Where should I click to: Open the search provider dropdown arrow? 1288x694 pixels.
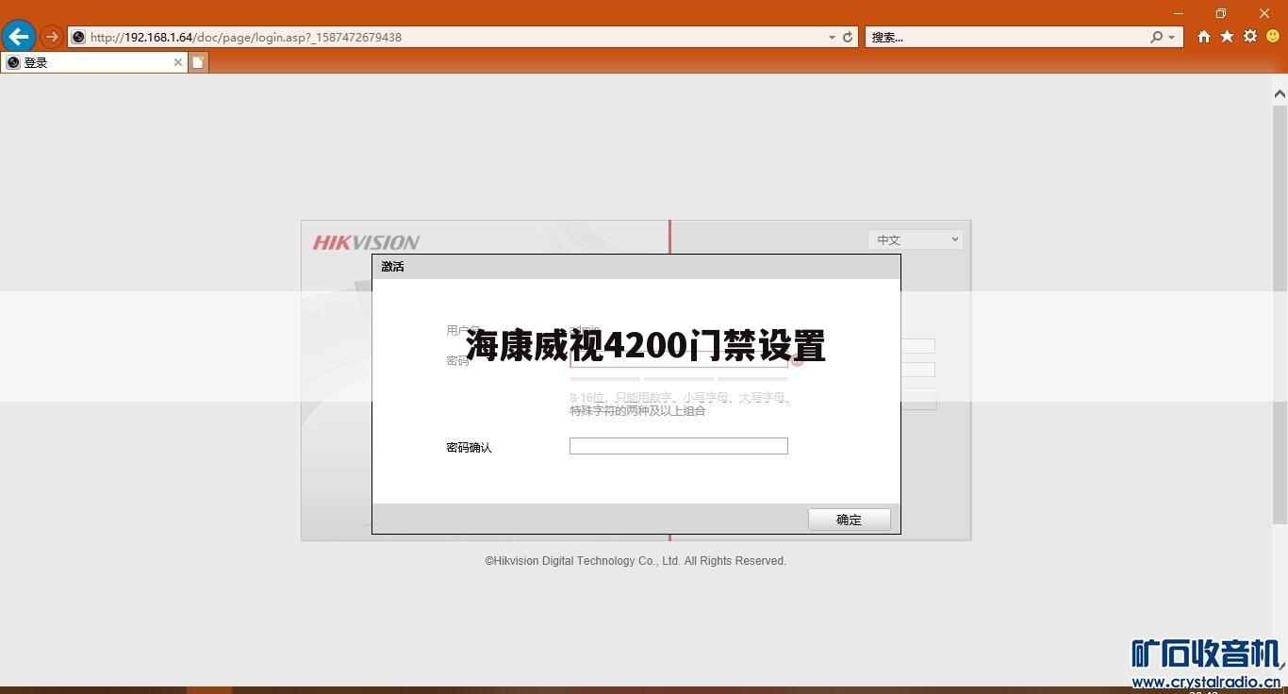tap(1171, 38)
